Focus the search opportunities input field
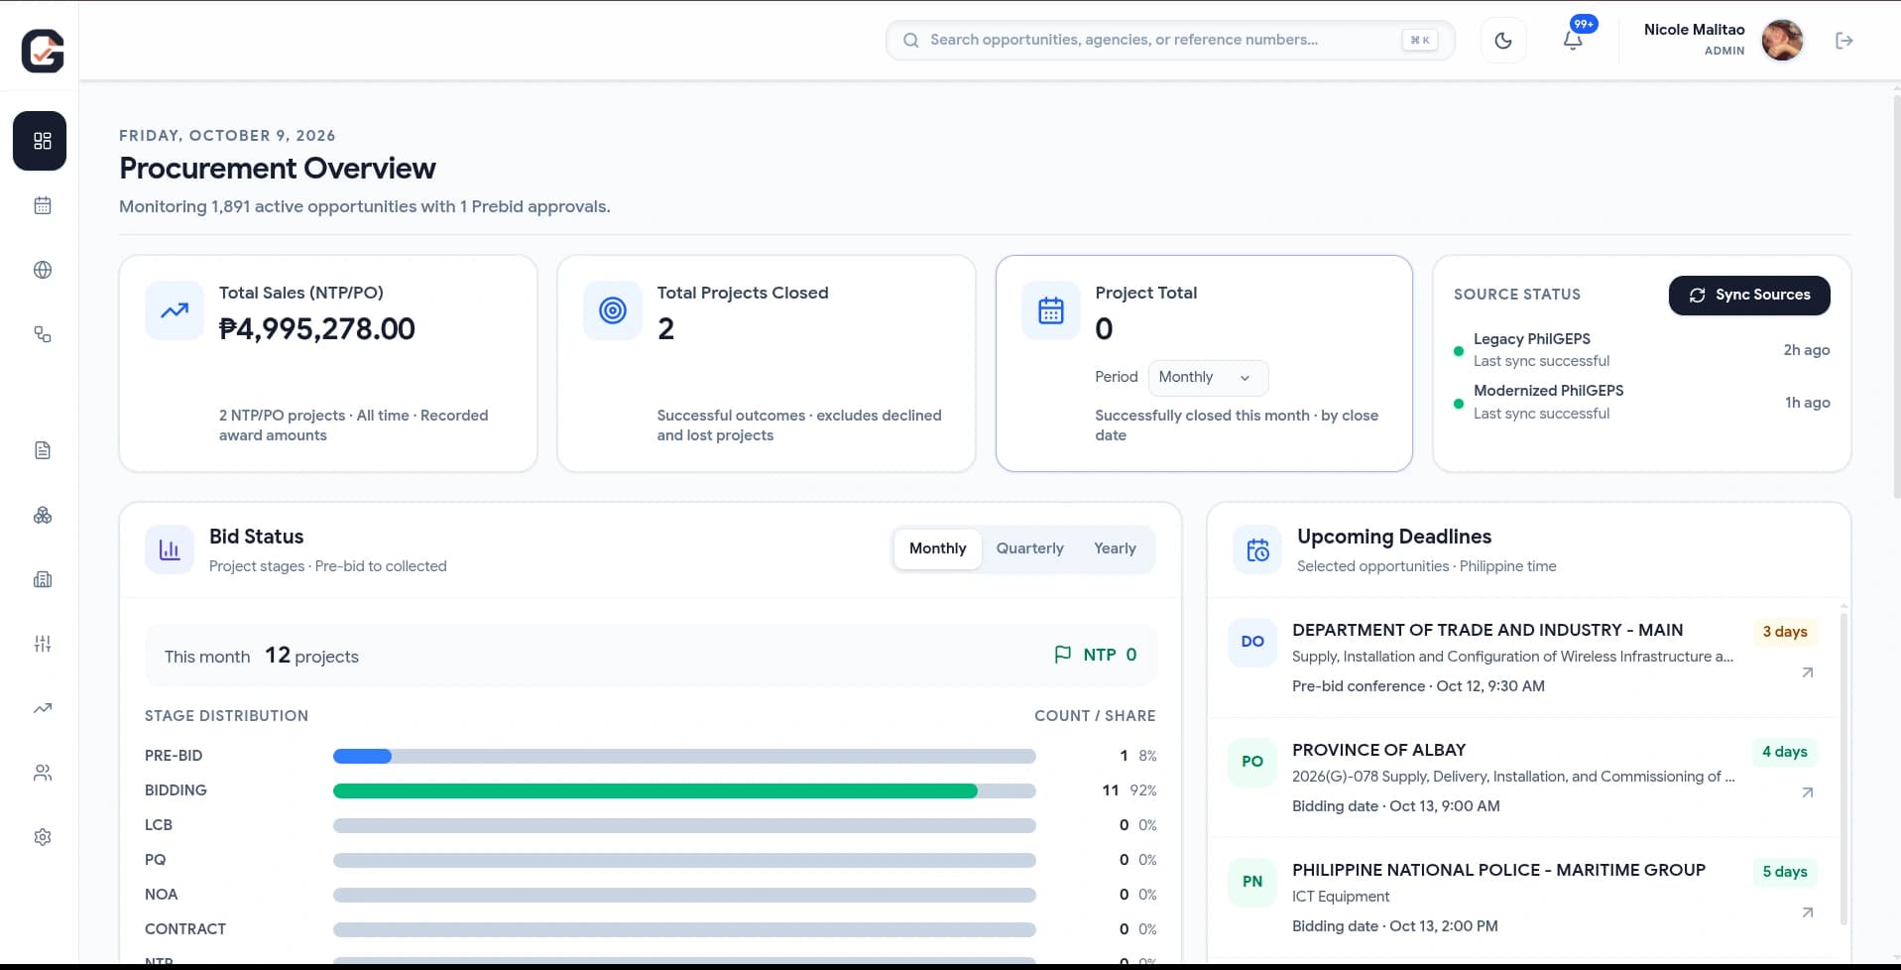1901x970 pixels. click(1169, 40)
